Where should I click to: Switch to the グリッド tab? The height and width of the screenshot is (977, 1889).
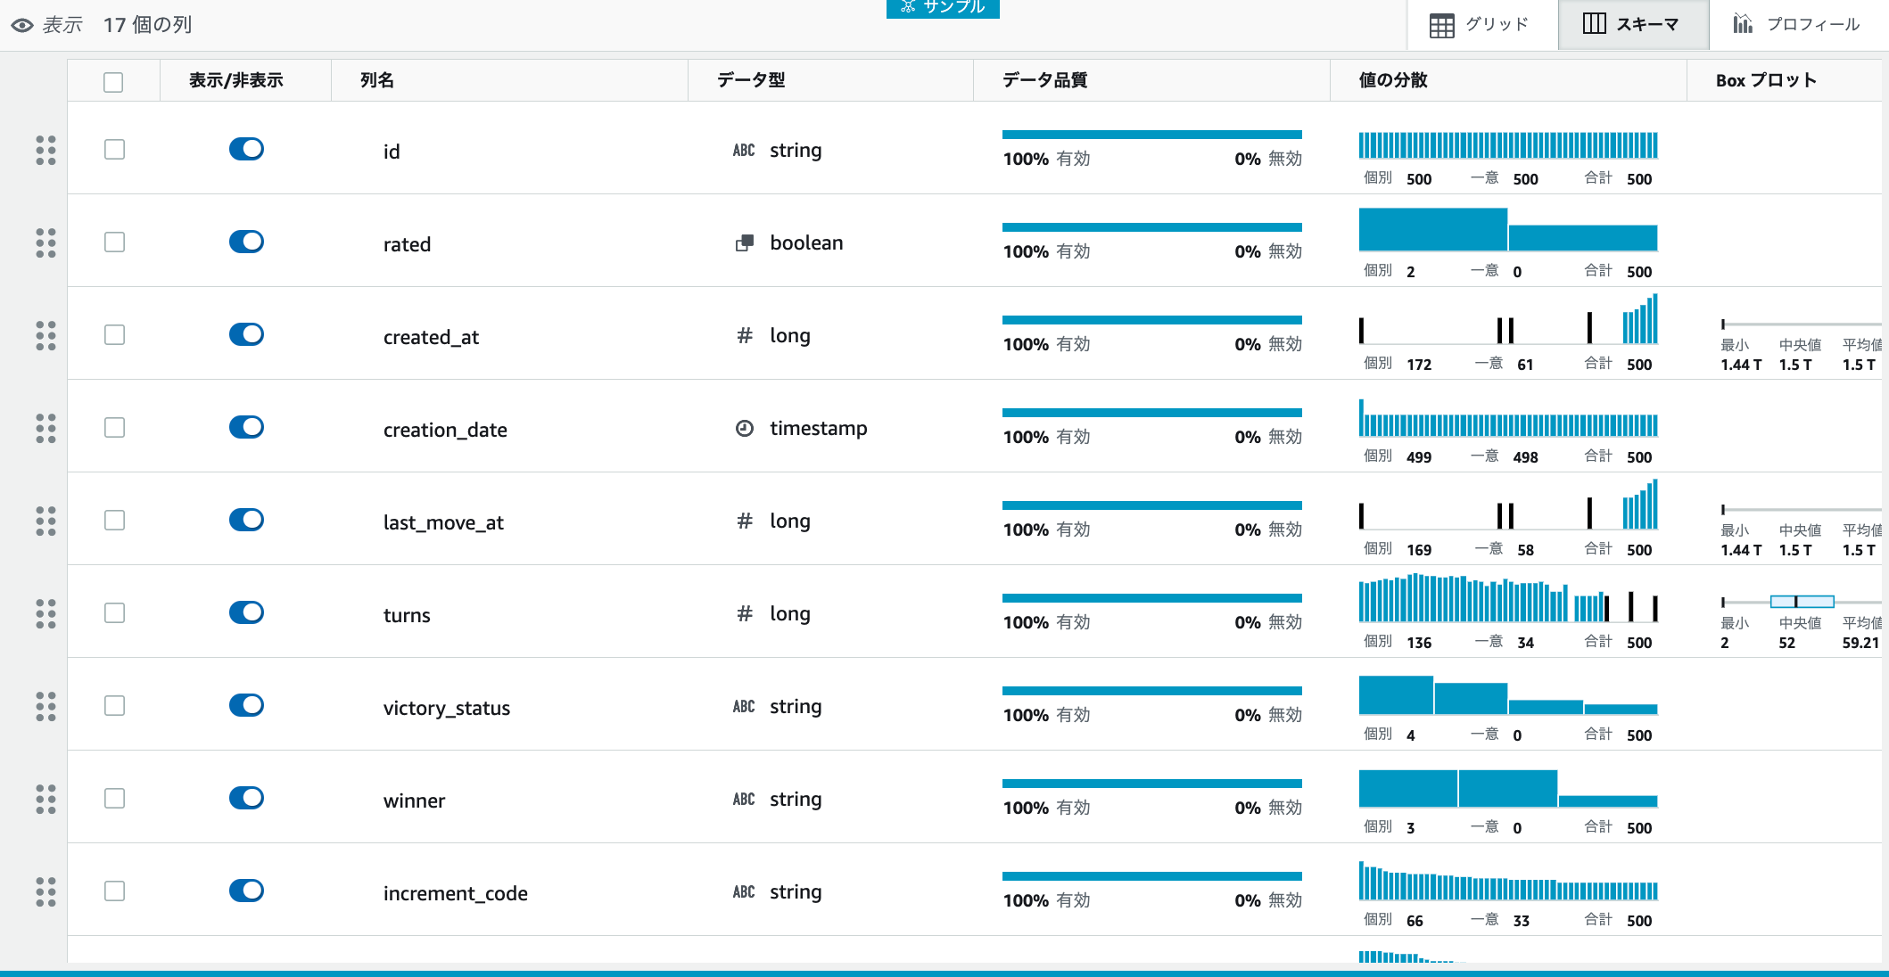coord(1481,25)
